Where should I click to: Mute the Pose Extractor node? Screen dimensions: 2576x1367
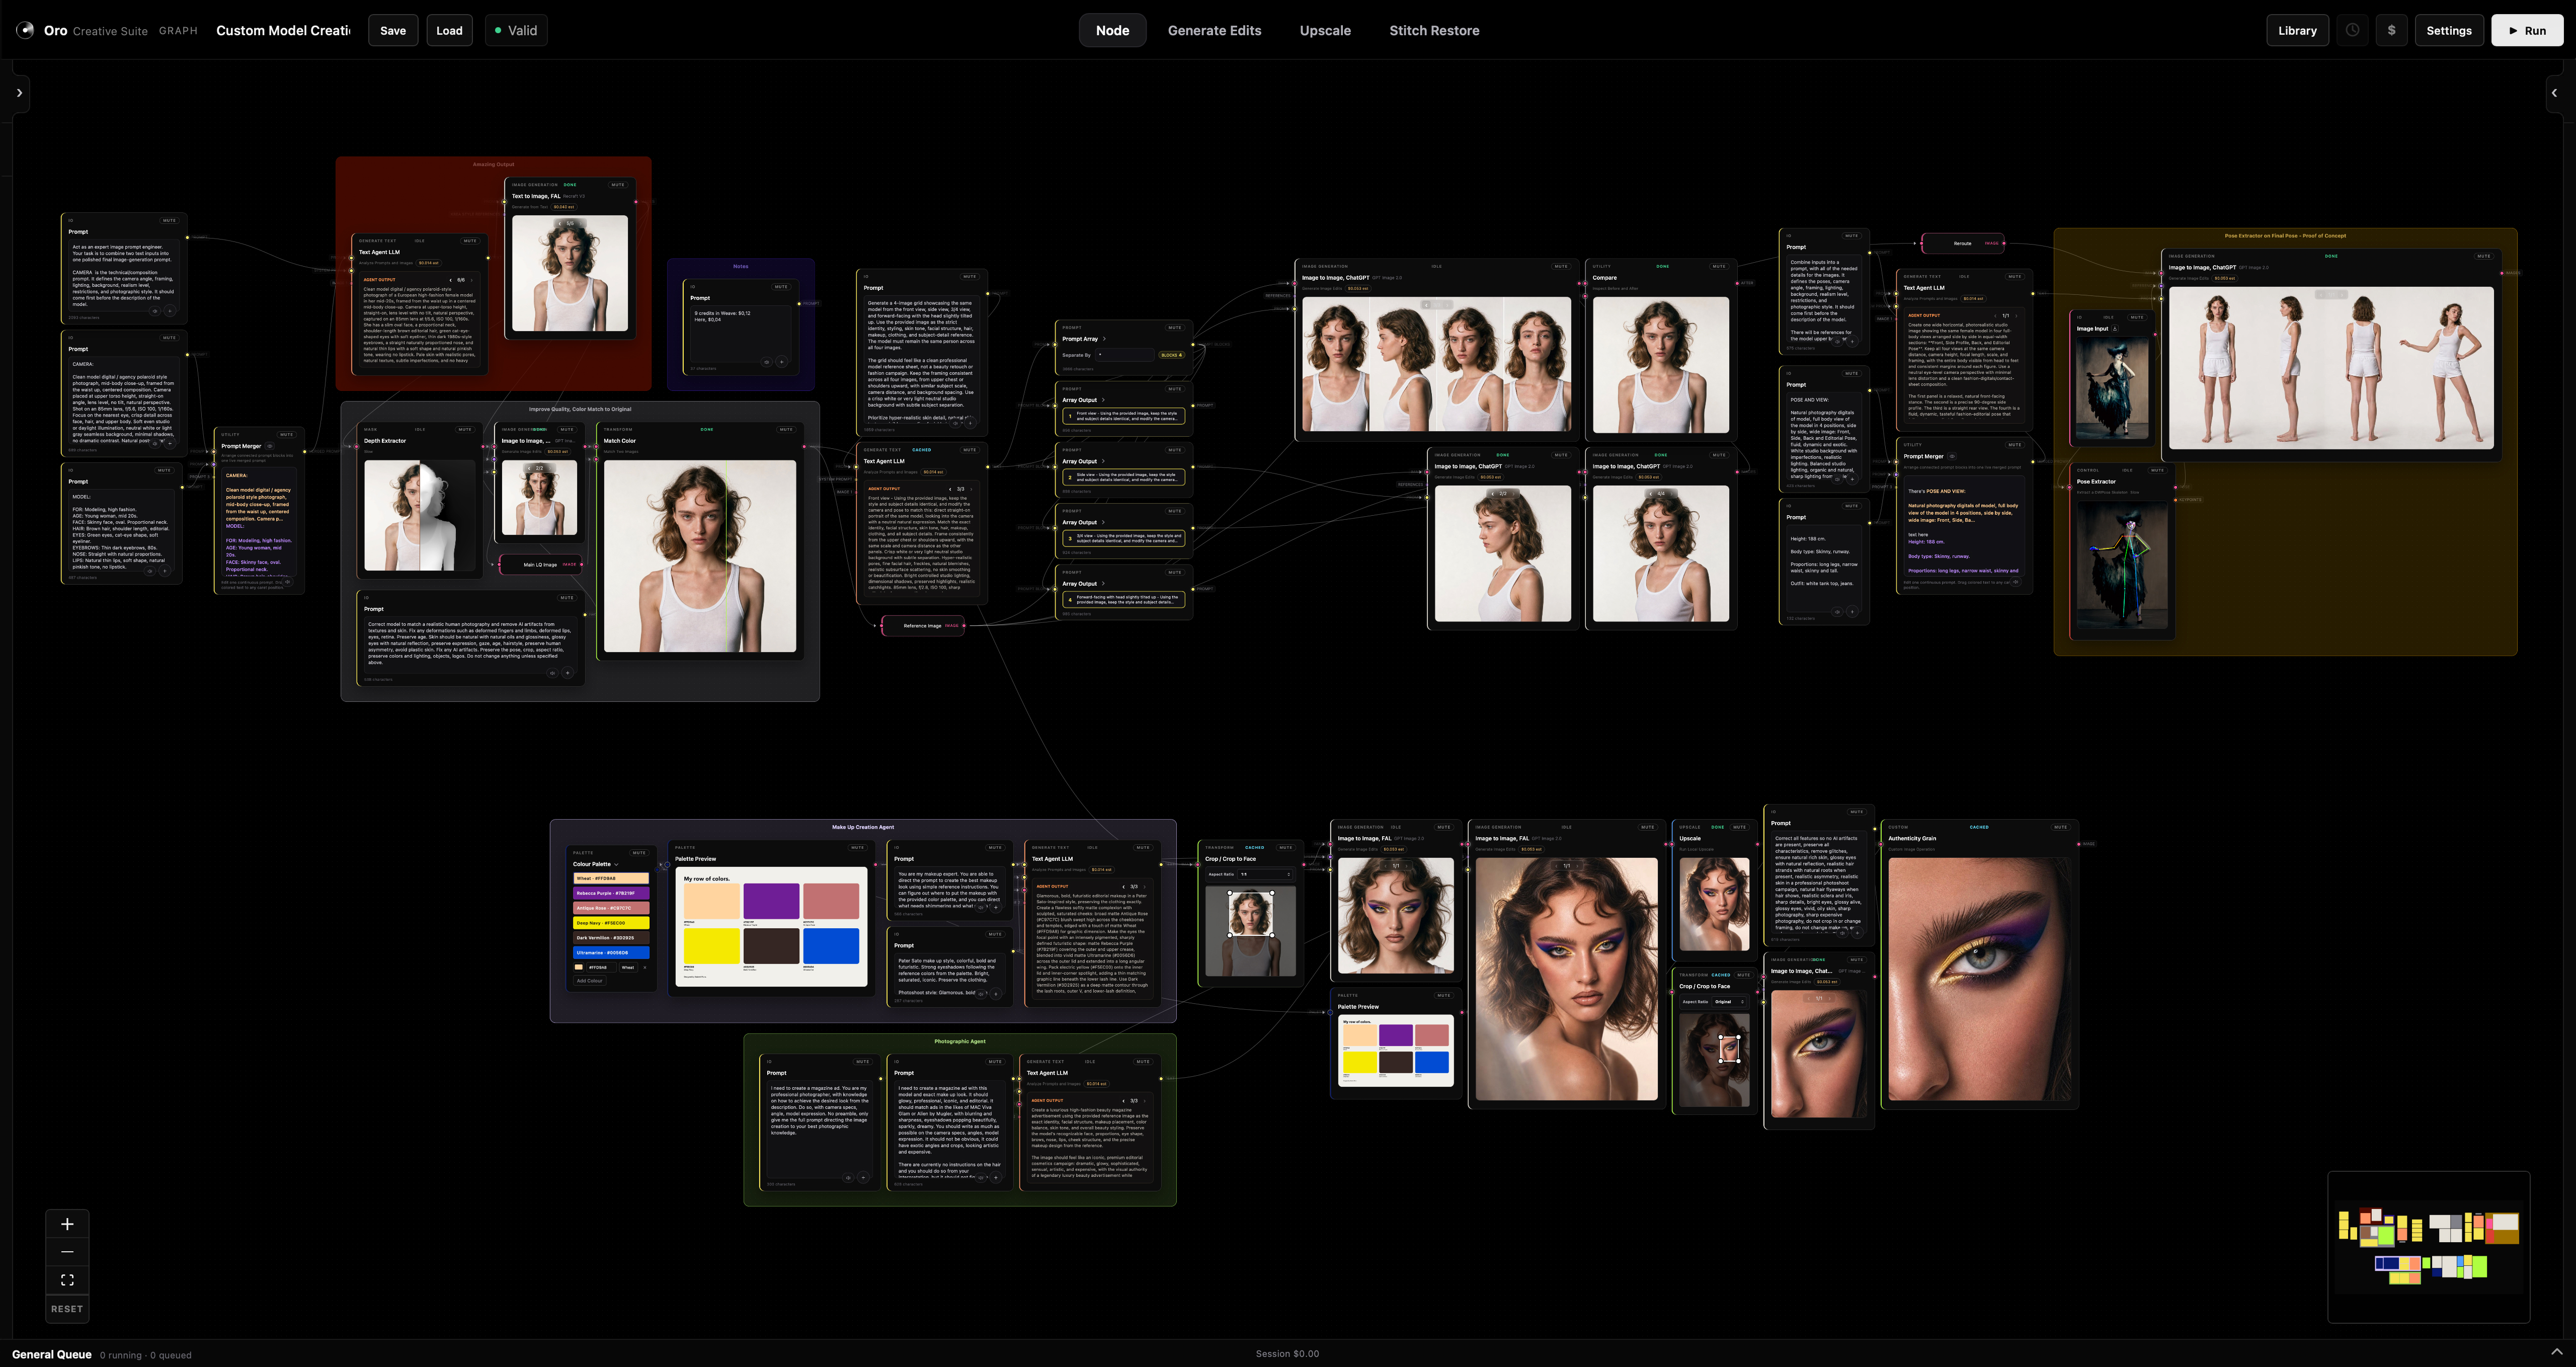point(2157,470)
